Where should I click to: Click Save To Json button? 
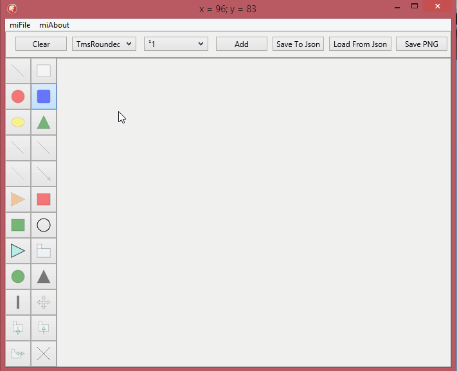[298, 44]
